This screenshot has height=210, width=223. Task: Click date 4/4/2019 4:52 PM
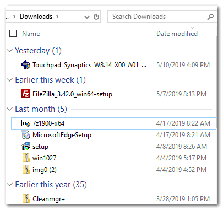(x=181, y=170)
